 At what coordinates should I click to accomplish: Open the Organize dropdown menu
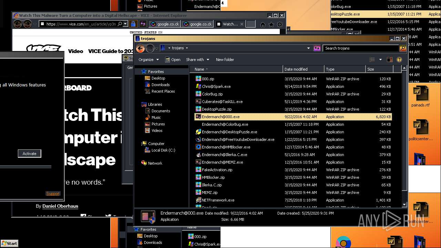(149, 60)
